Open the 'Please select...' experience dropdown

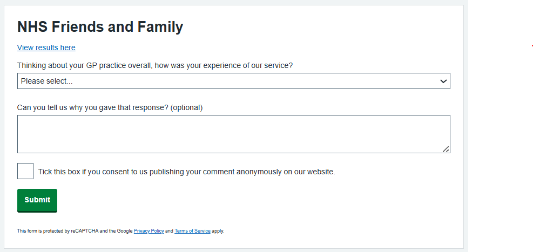click(x=227, y=81)
